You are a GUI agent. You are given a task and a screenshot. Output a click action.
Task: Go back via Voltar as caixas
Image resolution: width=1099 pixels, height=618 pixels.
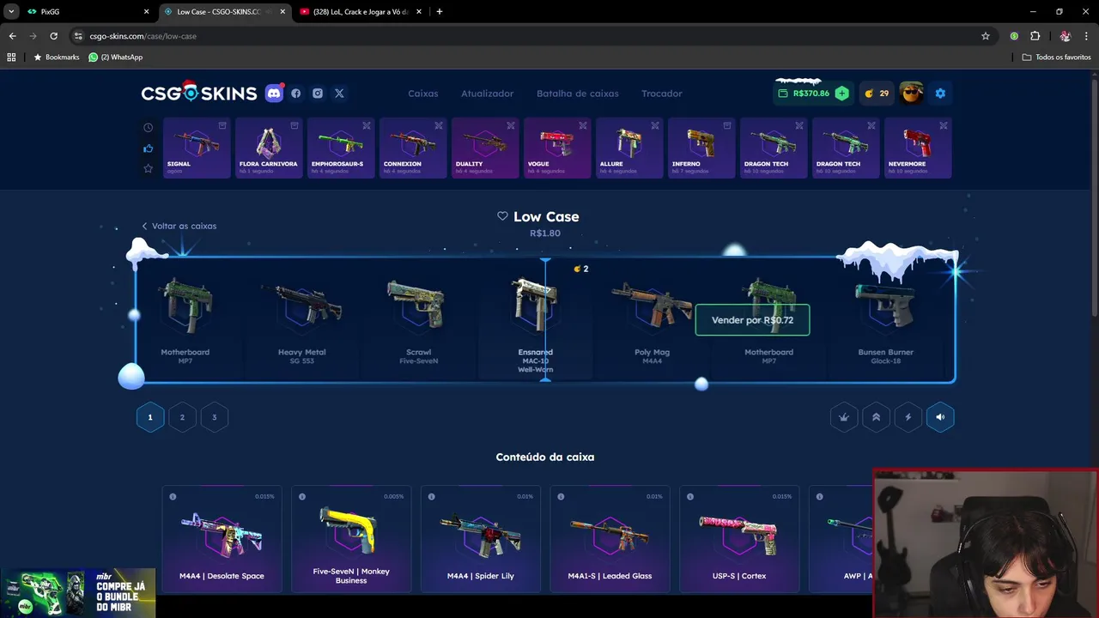[179, 226]
